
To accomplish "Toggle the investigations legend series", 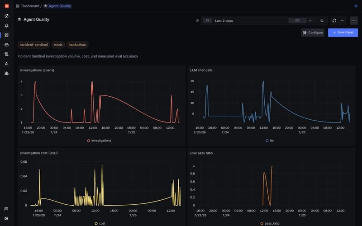I will click(x=99, y=141).
